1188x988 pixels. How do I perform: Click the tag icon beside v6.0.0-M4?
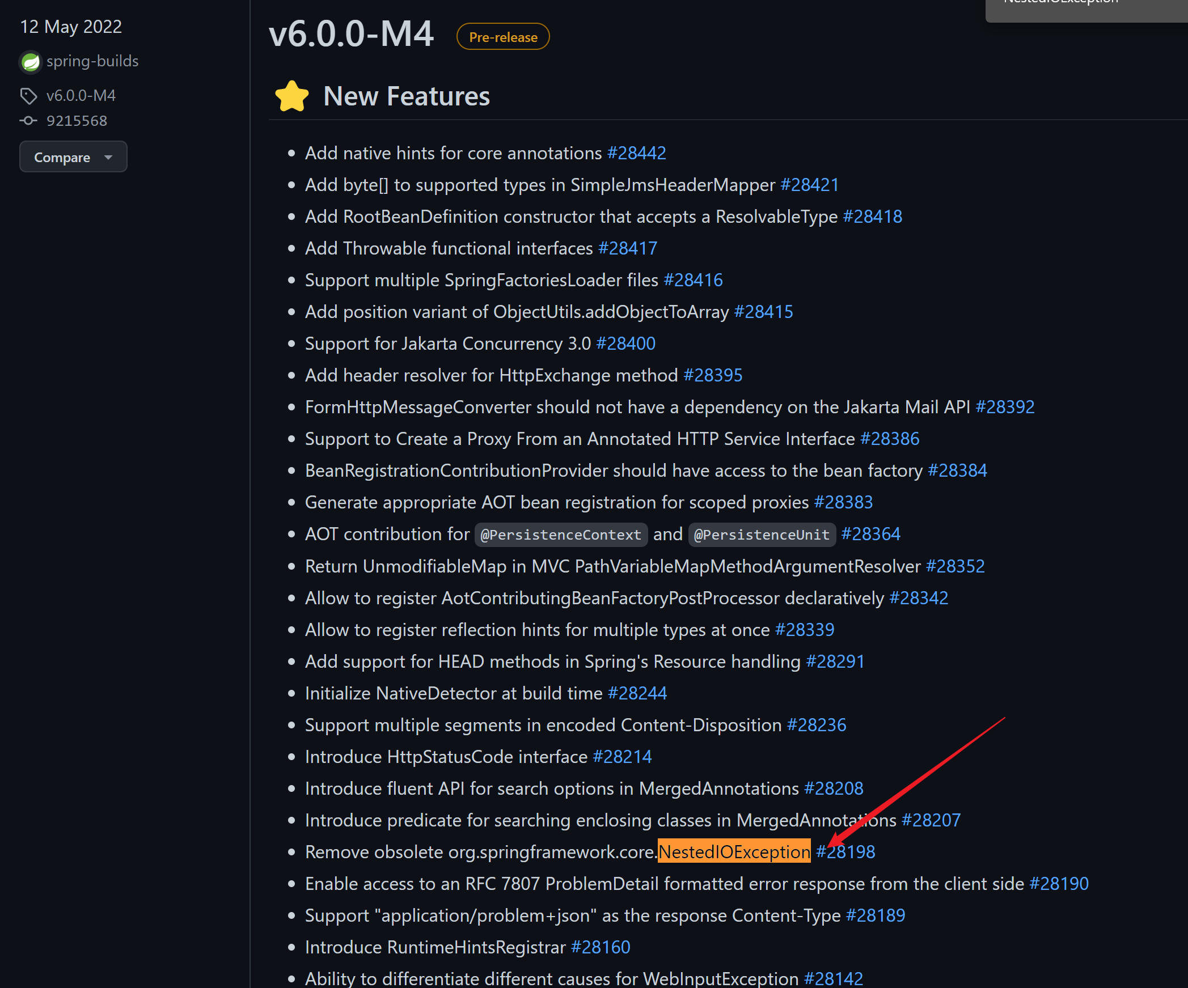[28, 96]
